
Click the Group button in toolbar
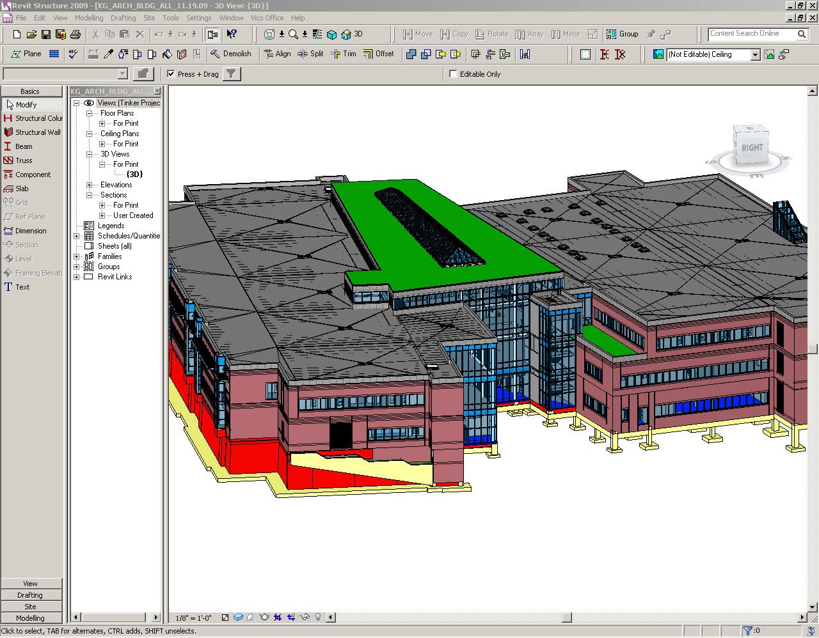pyautogui.click(x=623, y=34)
